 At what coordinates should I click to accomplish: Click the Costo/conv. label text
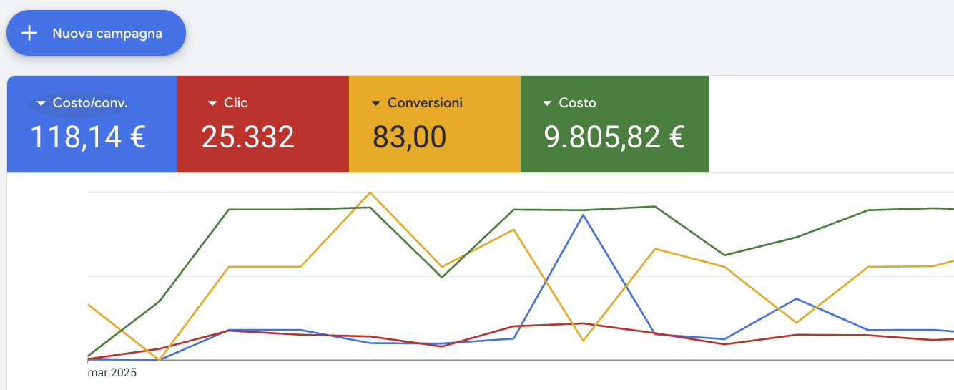coord(90,103)
